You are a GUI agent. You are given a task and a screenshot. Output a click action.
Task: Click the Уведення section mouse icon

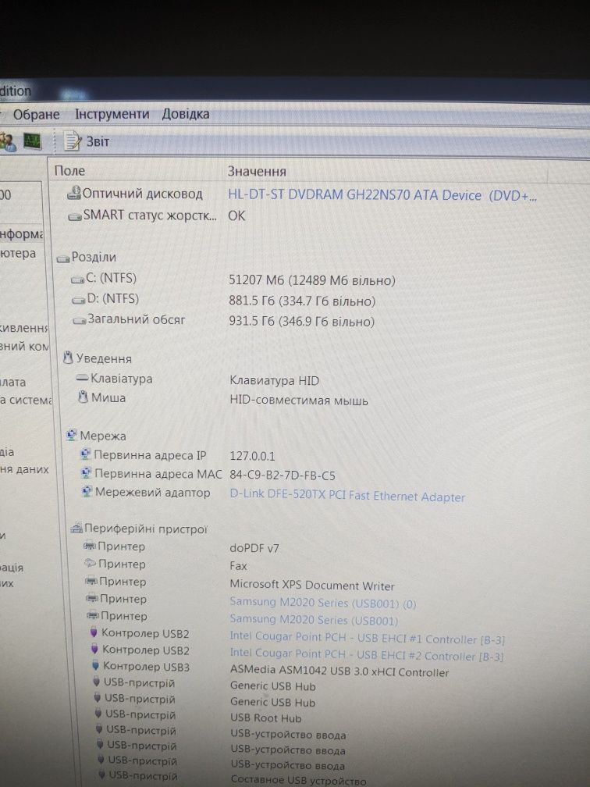coord(69,358)
